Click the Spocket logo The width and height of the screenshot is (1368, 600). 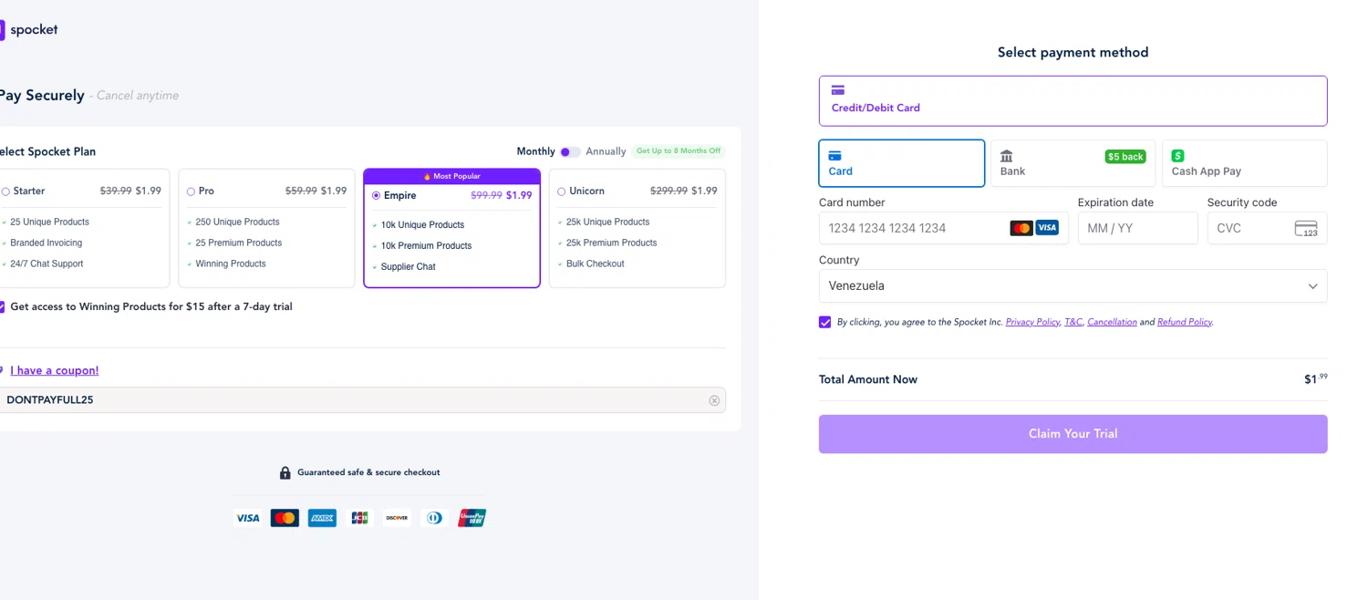point(29,30)
